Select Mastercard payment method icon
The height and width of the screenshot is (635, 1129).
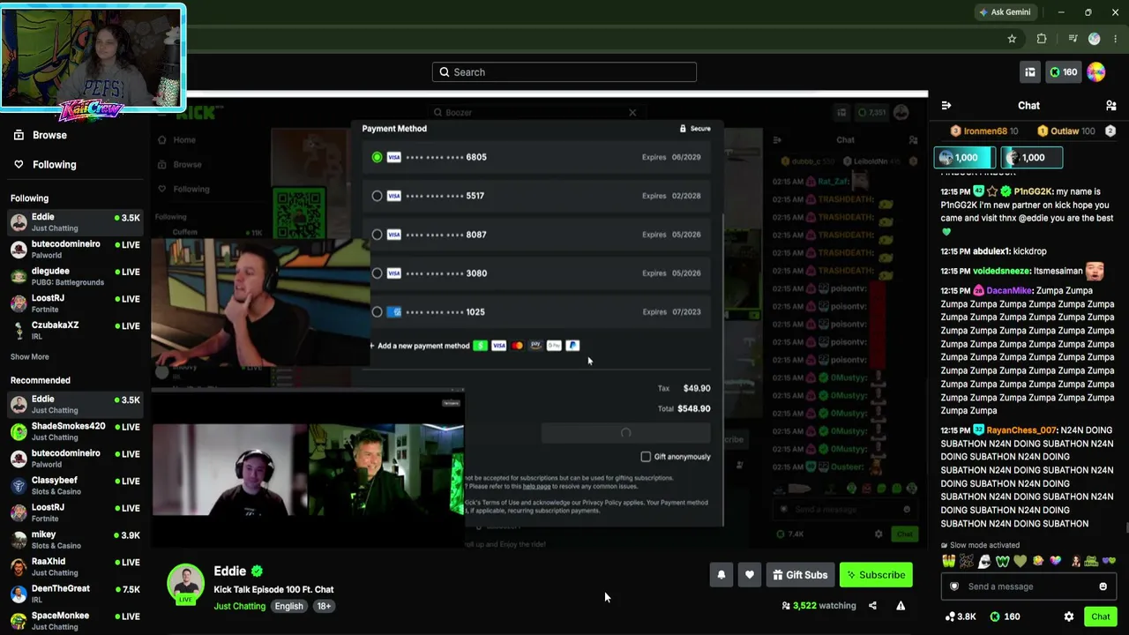click(x=517, y=346)
